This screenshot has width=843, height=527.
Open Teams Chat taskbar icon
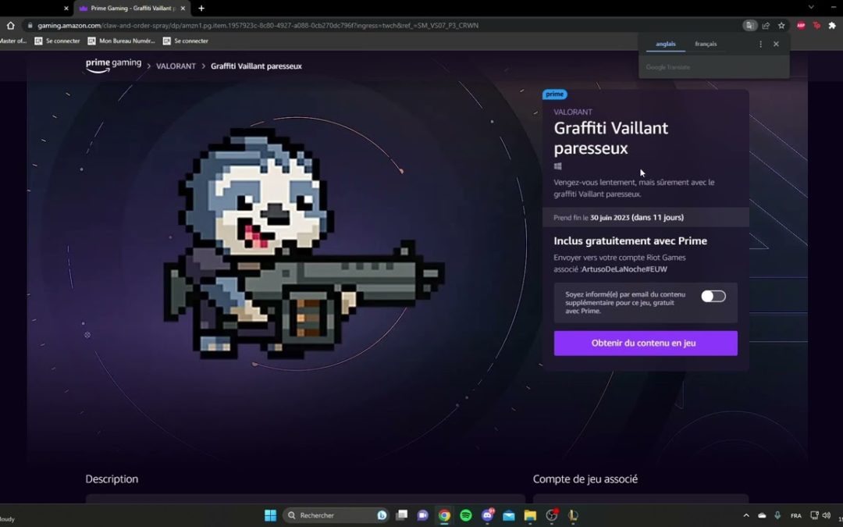coord(422,515)
